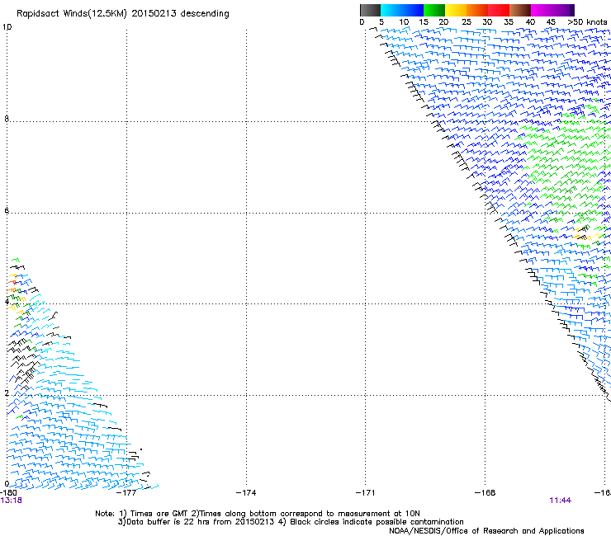Click the title text 'Rapidscat Winds(12.5KM) 20150213 descending'
This screenshot has width=611, height=536.
point(123,14)
